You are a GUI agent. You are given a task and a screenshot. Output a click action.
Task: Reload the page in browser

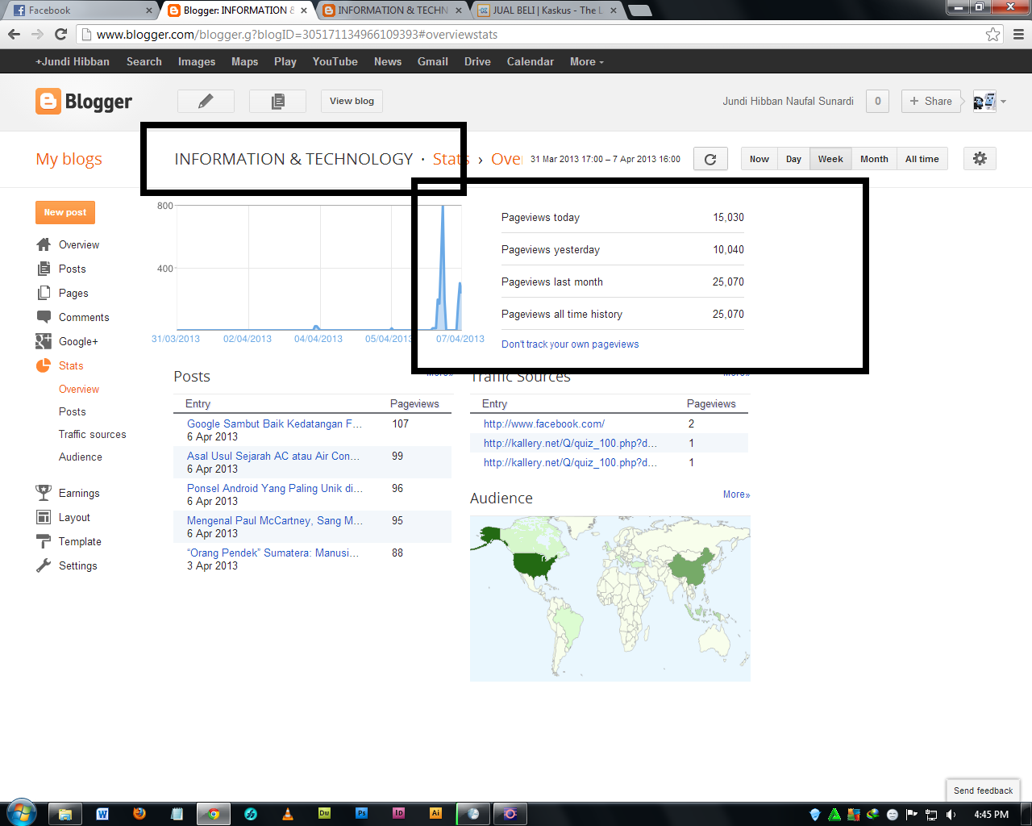pos(60,34)
